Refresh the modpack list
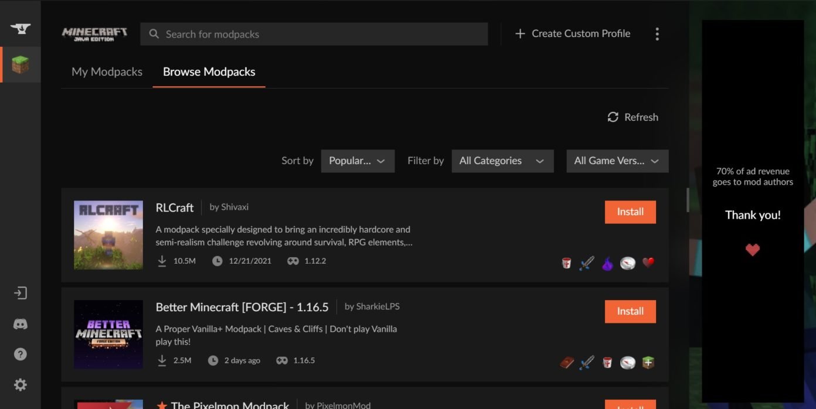Screen dimensions: 816x409 click(633, 117)
